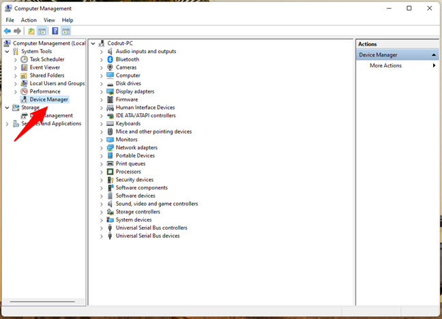Screen dimensions: 442x319
Task: Select the System devices category
Action: pos(134,219)
